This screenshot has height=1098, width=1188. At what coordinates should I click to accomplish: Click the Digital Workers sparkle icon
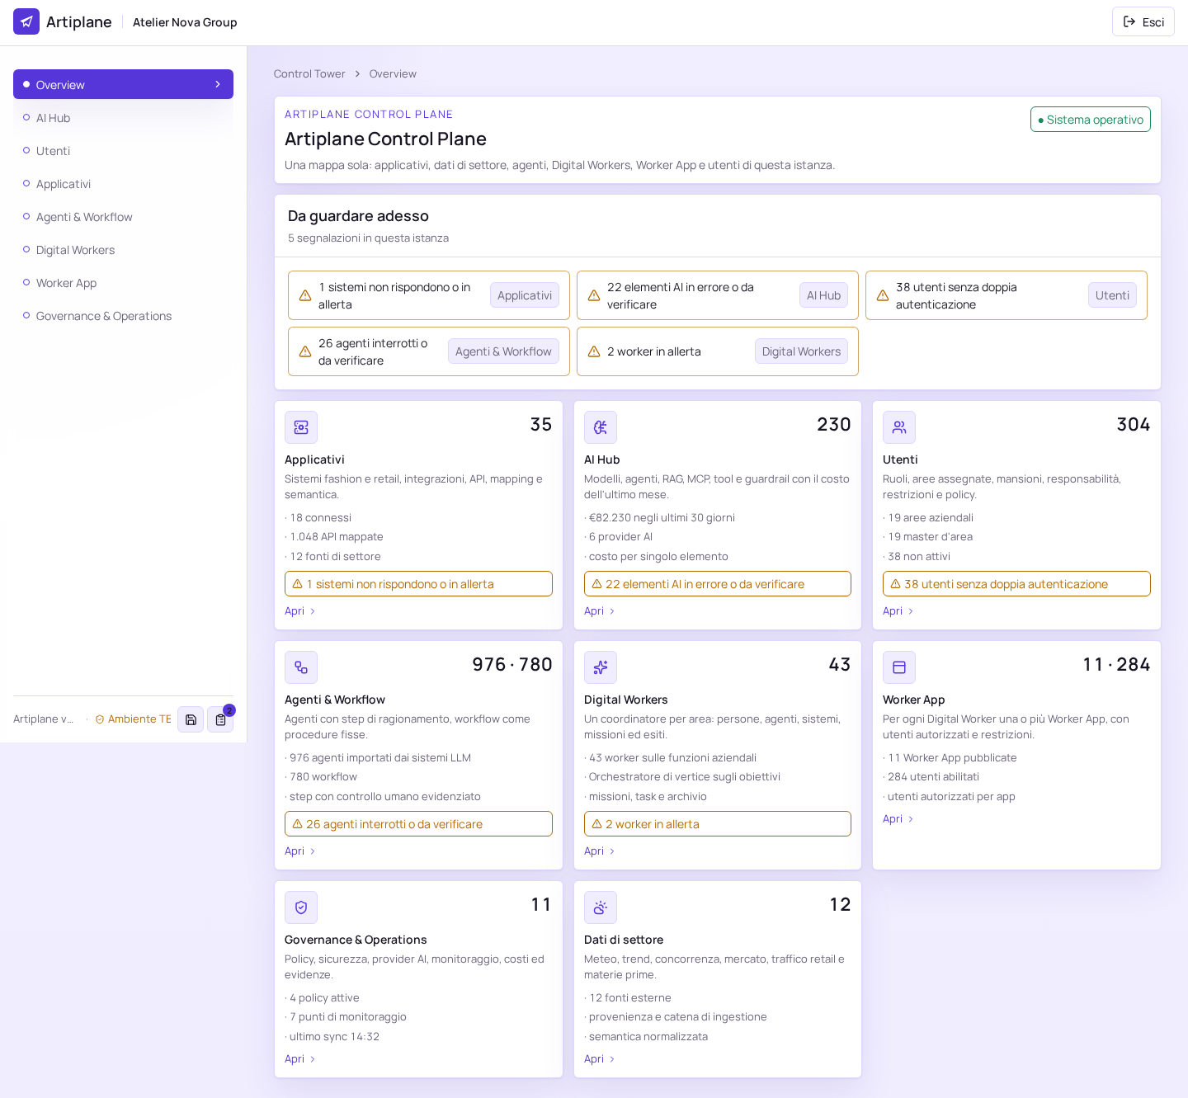coord(601,667)
